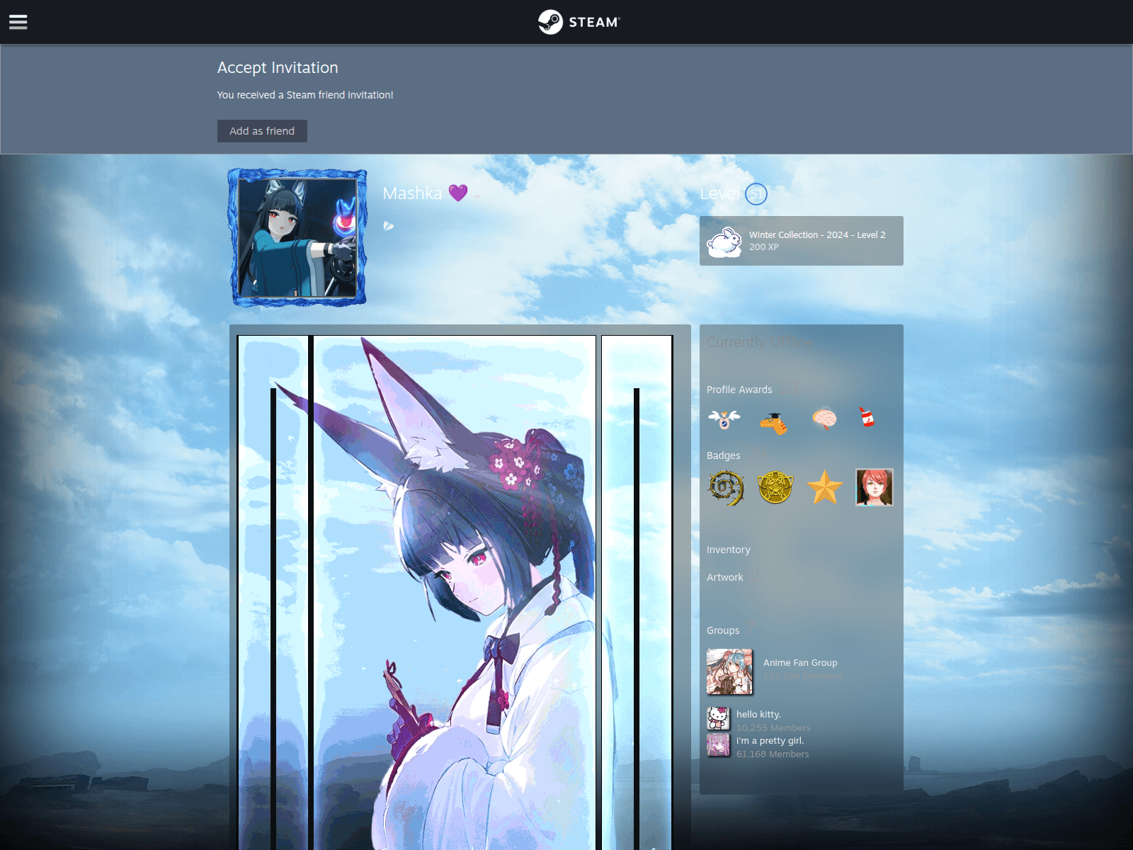This screenshot has height=850, width=1133.
Task: Click the Mashka profile name
Action: [x=412, y=193]
